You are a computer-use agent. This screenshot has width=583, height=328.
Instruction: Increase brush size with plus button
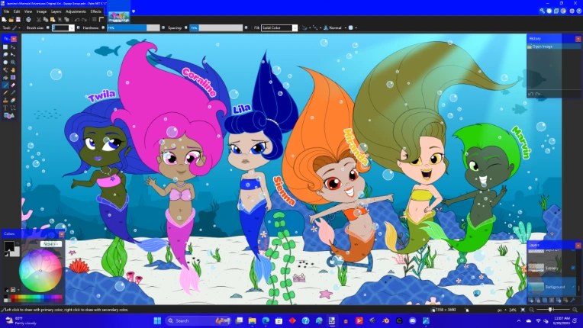(x=78, y=28)
